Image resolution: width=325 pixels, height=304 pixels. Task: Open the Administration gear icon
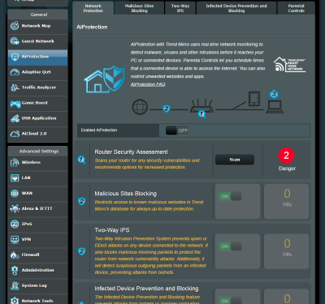point(15,270)
